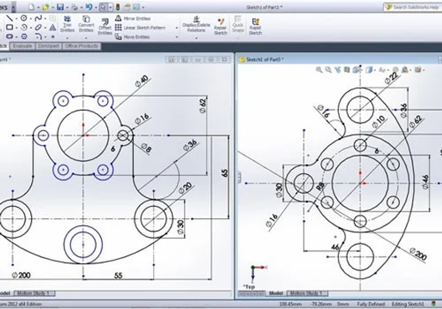The width and height of the screenshot is (442, 309).
Task: Open Motion Study 1 tab in right window
Action: (x=307, y=293)
